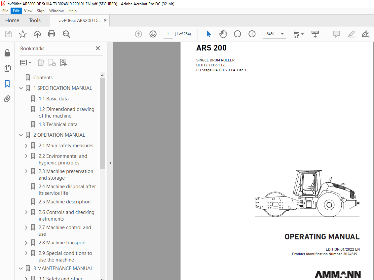Image resolution: width=374 pixels, height=280 pixels.
Task: Expand 2.9 Special conditions bookmark
Action: 26,253
